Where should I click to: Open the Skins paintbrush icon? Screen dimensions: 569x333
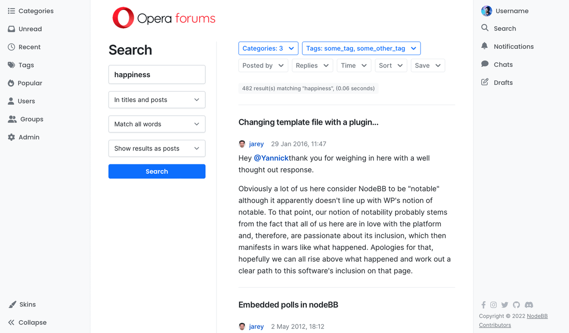(12, 305)
